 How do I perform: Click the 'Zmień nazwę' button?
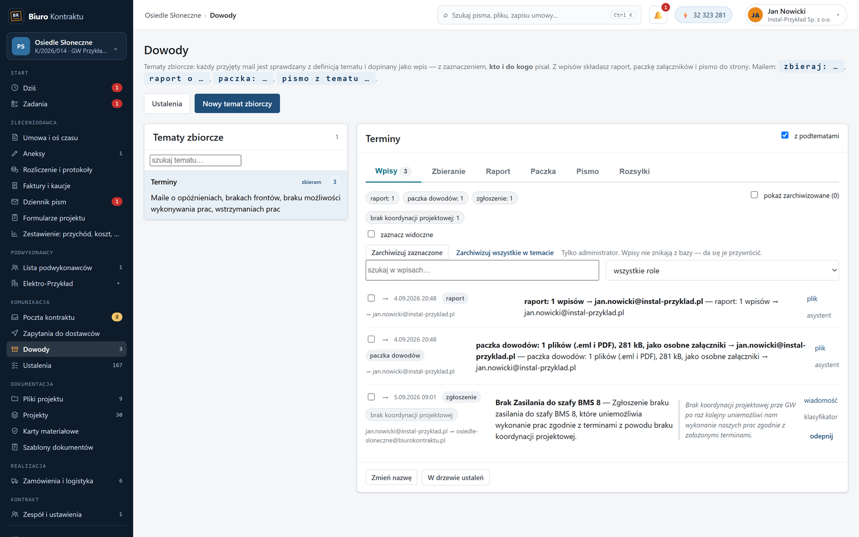(391, 477)
